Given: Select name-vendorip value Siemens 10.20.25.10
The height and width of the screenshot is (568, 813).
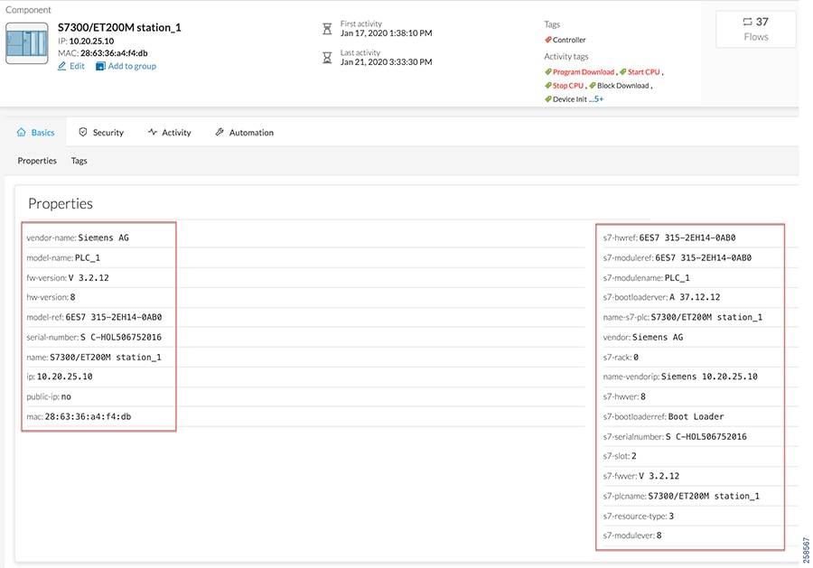Looking at the screenshot, I should (x=709, y=377).
